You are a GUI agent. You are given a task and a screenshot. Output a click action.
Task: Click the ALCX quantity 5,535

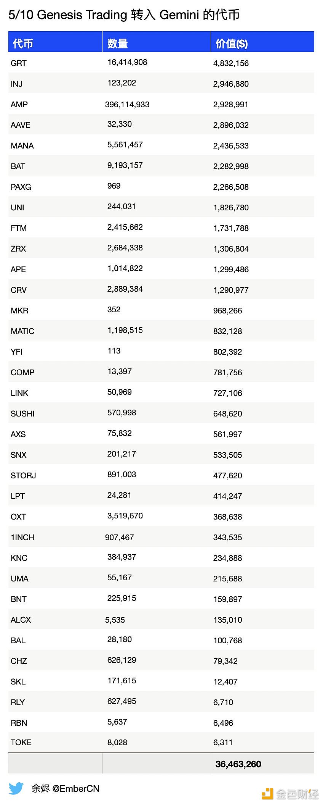pos(115,620)
